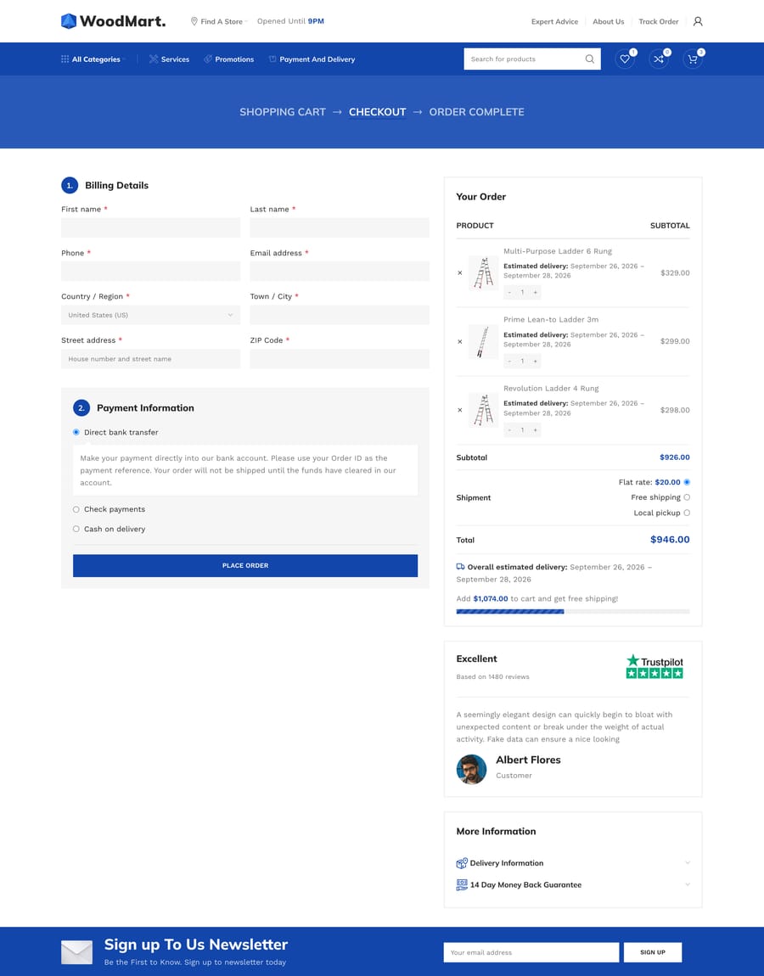Screen dimensions: 764x976
Task: Open the Country / Region dropdown
Action: tap(151, 315)
